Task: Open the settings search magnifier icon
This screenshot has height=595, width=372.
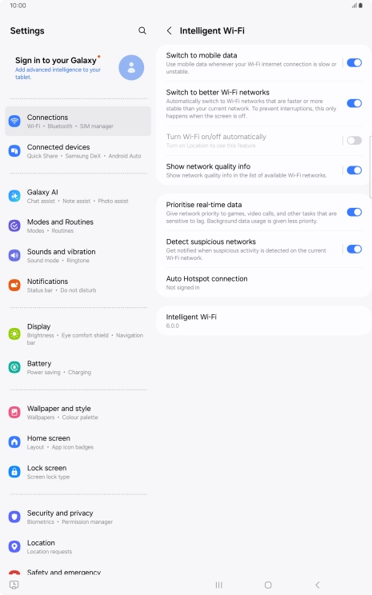Action: coord(142,30)
